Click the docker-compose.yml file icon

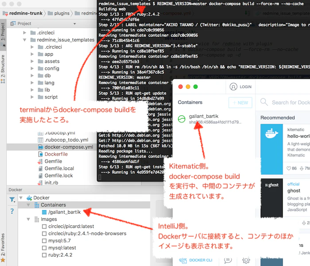(x=41, y=147)
